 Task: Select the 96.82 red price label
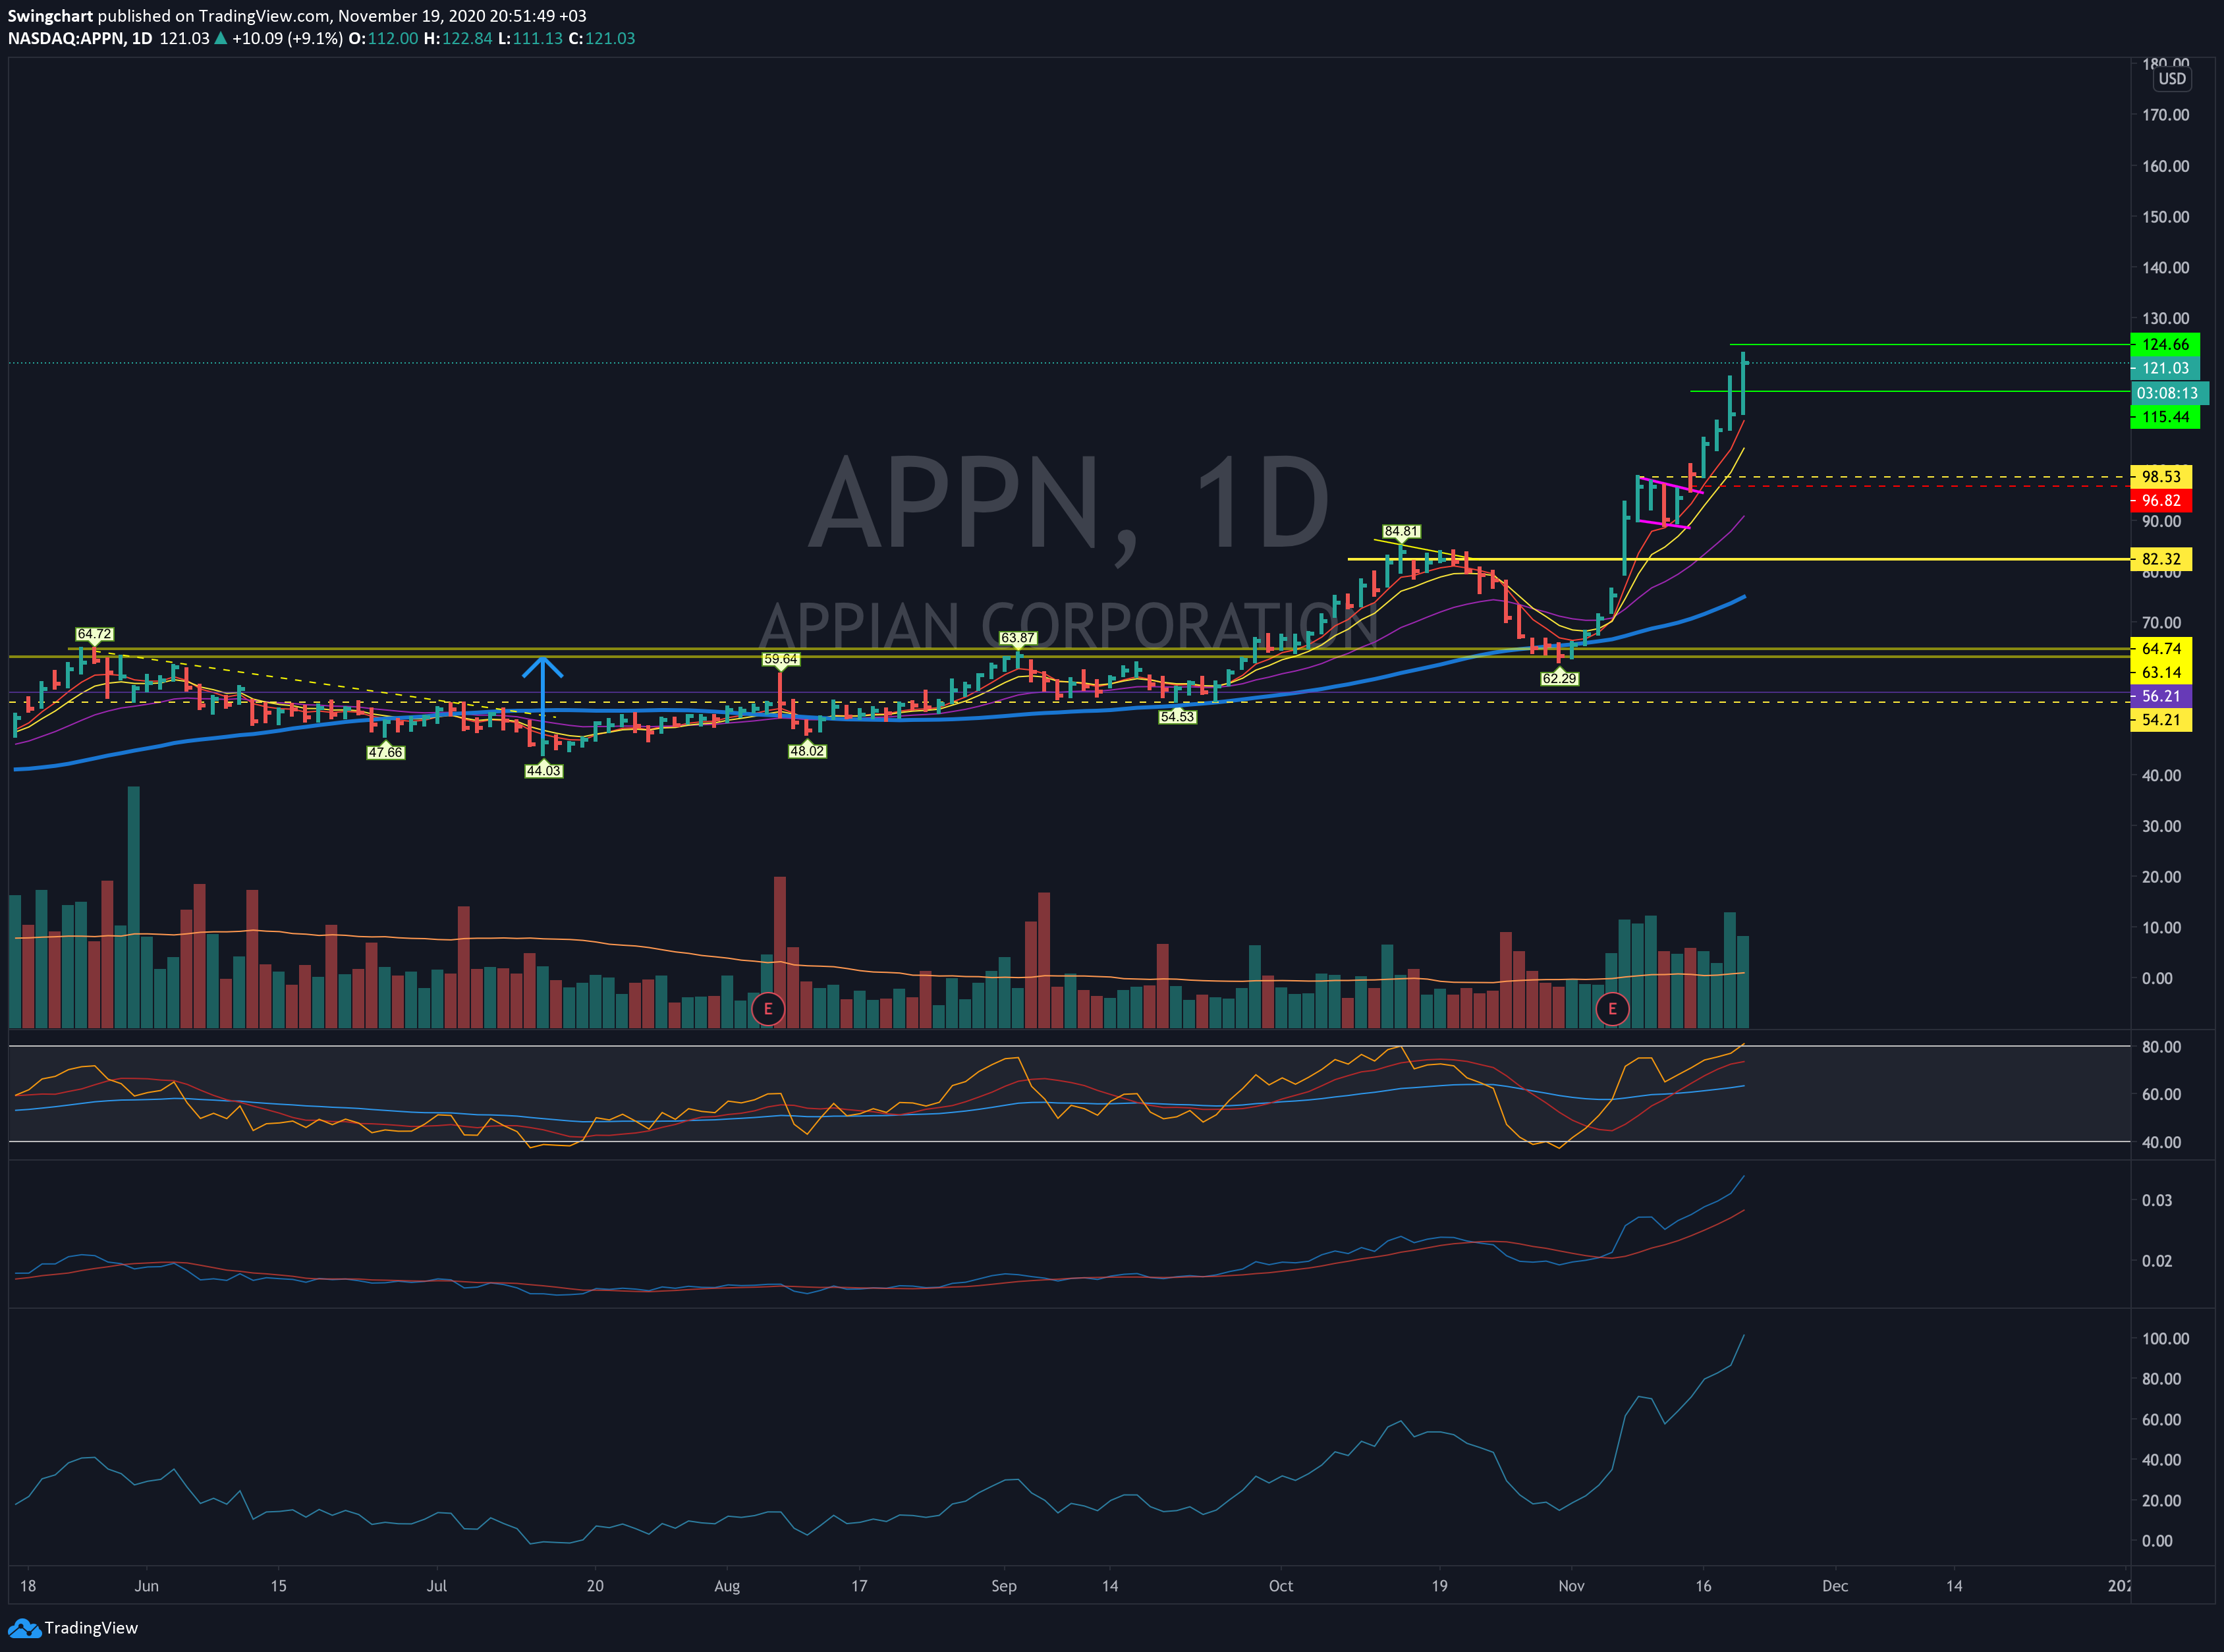[x=2161, y=501]
